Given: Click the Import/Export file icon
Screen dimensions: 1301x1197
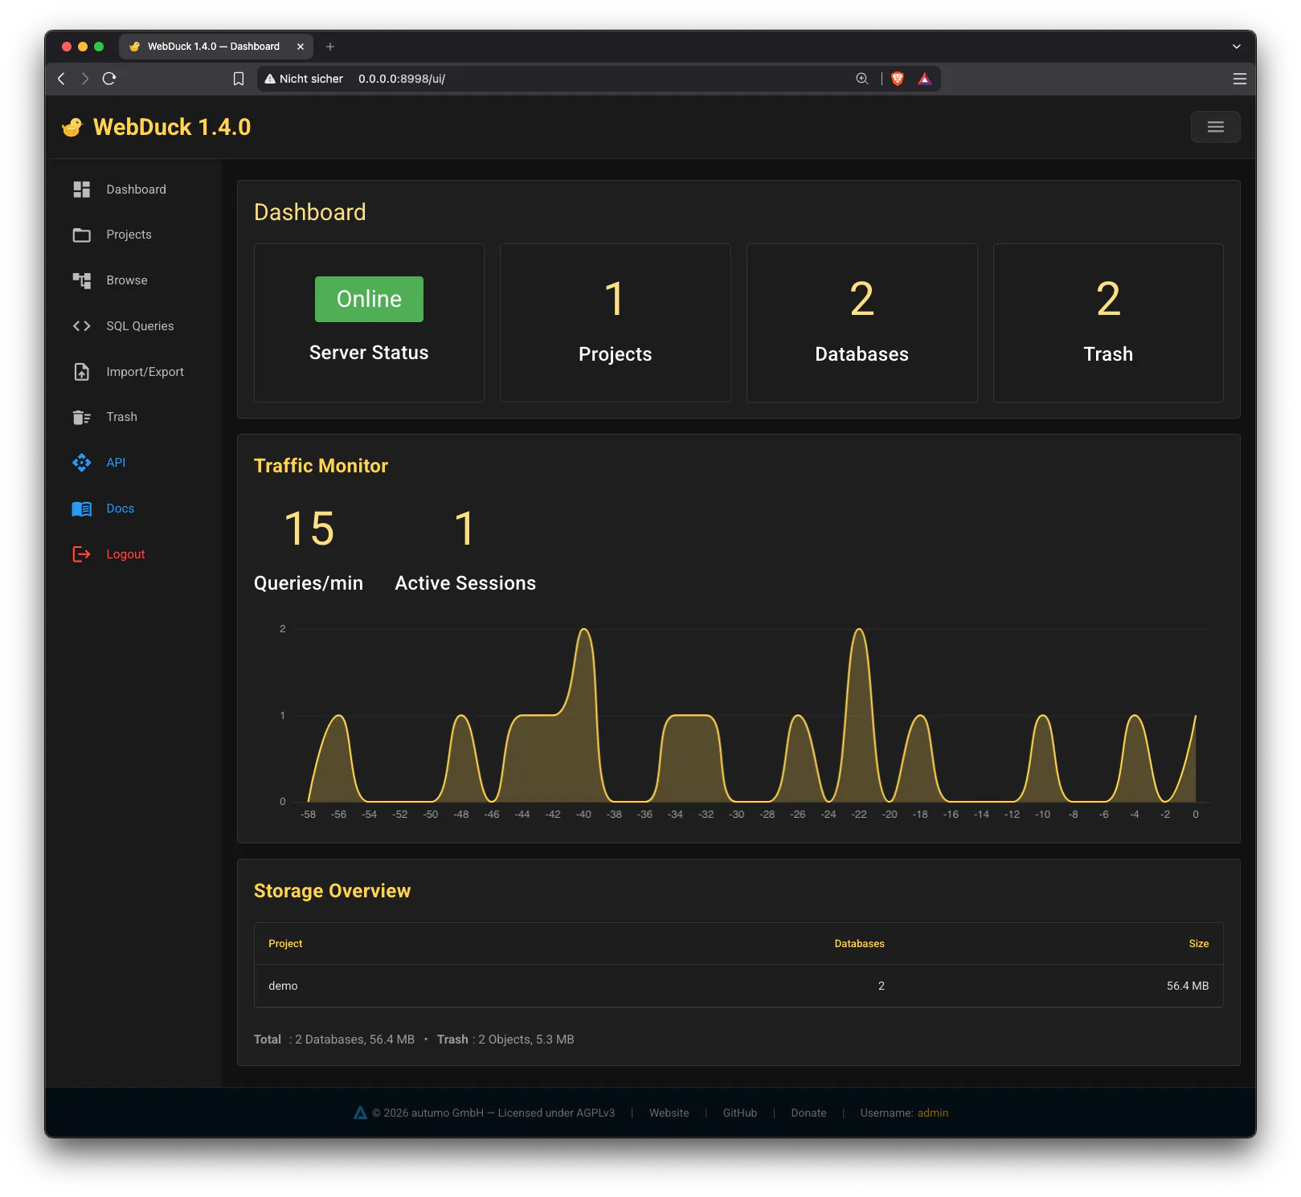Looking at the screenshot, I should tap(81, 372).
